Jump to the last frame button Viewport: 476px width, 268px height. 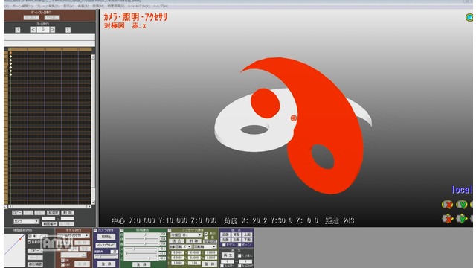(x=68, y=30)
